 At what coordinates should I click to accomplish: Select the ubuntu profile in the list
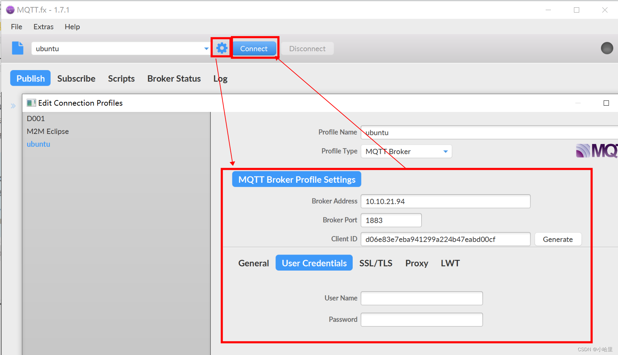pyautogui.click(x=116, y=144)
